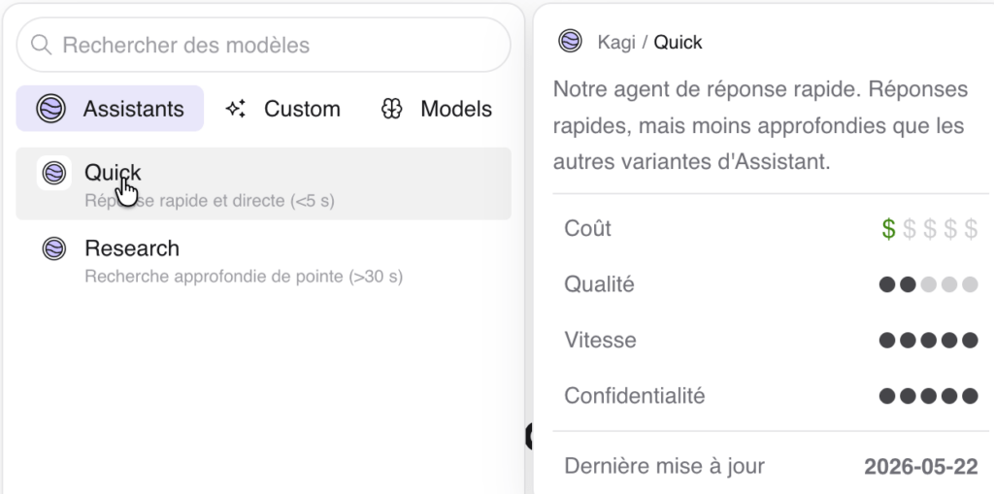Choose the Quick assistant
This screenshot has width=994, height=494.
[263, 183]
